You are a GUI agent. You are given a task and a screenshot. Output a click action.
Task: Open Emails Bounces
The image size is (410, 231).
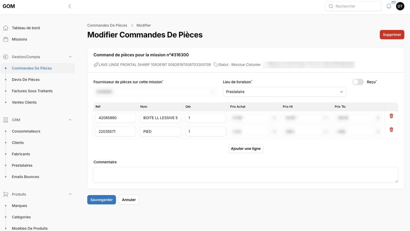[25, 177]
